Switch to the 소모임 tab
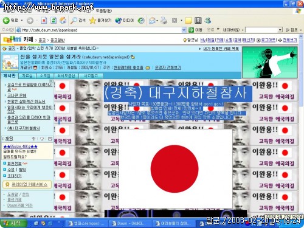The image size is (304, 228). pos(45,76)
